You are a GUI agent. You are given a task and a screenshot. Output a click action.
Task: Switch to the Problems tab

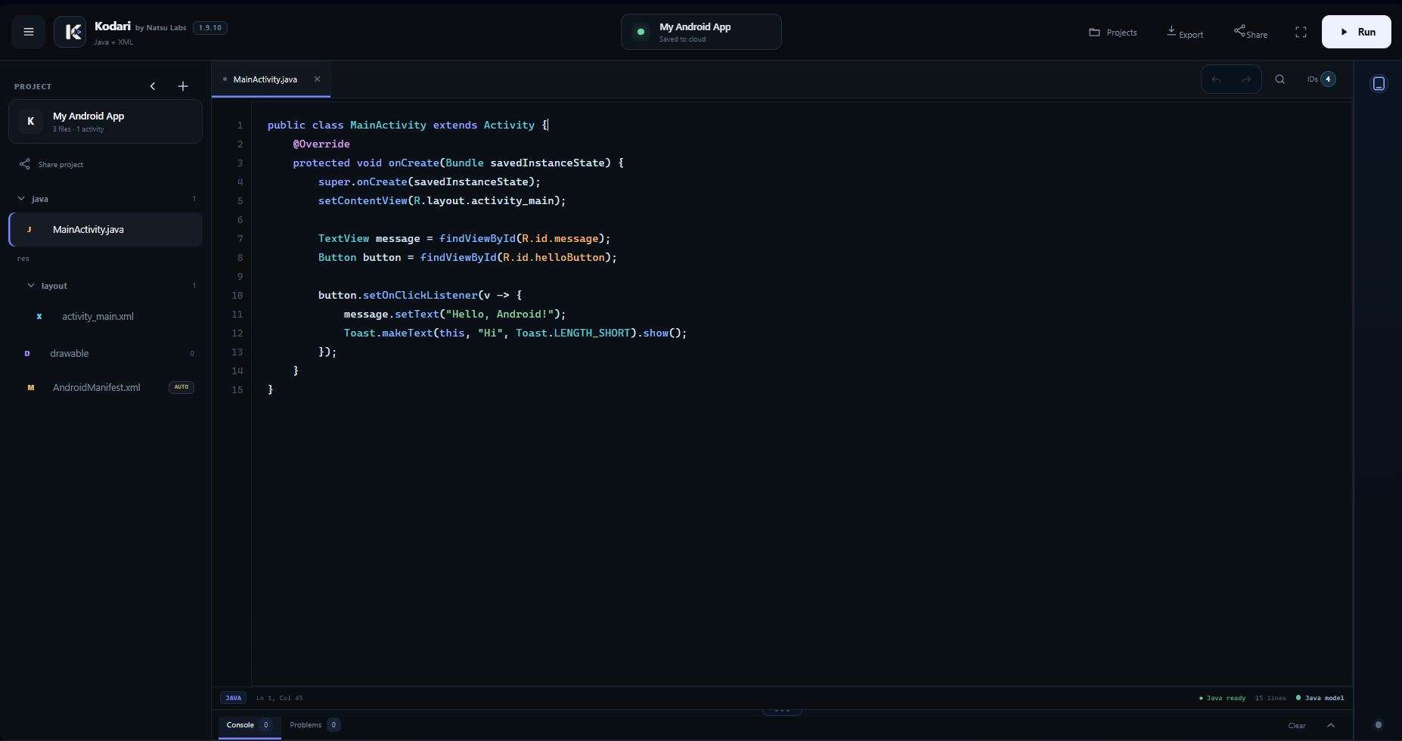(315, 725)
